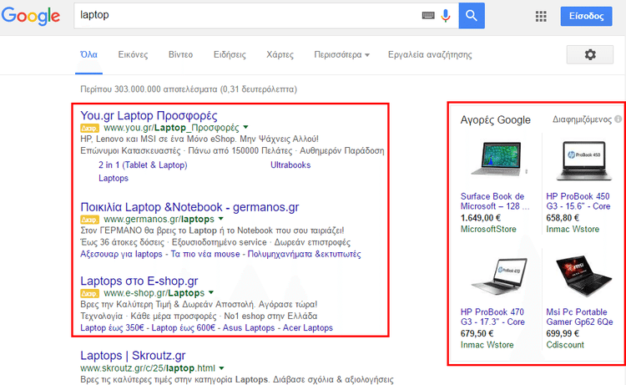Switch to the Εικόνες tab
The height and width of the screenshot is (385, 626).
coord(133,55)
